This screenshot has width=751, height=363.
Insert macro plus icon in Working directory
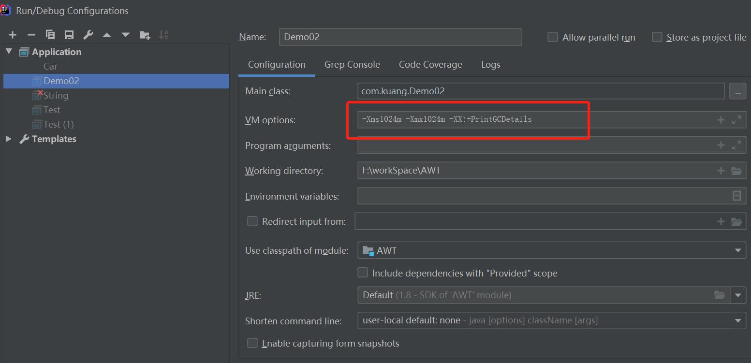(721, 171)
